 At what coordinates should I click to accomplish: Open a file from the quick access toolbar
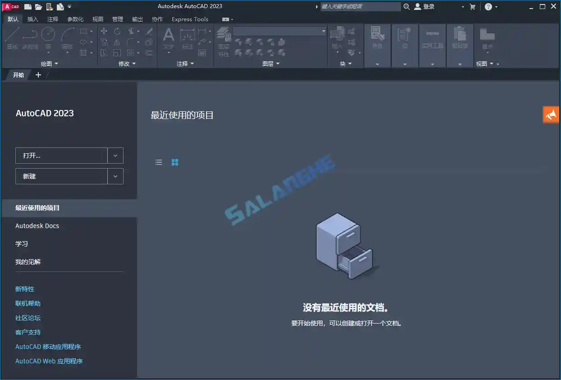[38, 6]
